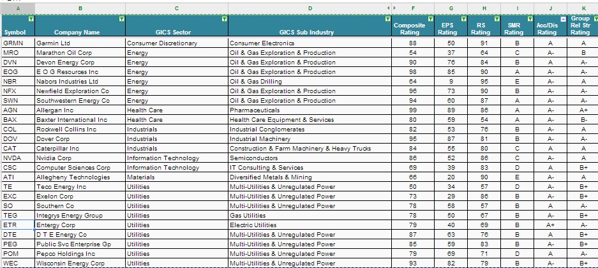
Task: Click the EPS Rating filter icon
Action: pos(464,19)
